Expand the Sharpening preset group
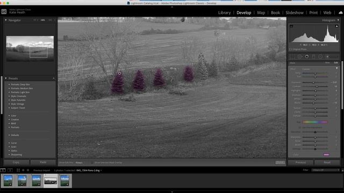The height and width of the screenshot is (193, 344). (9, 155)
